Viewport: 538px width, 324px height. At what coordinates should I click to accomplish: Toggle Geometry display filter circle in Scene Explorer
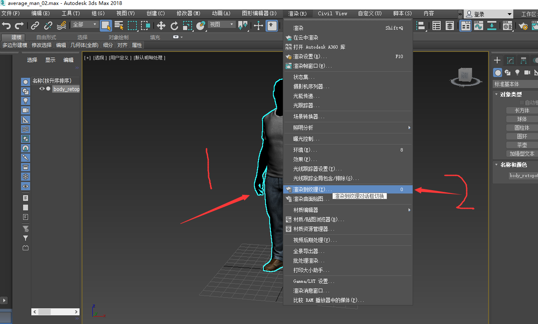pos(26,82)
